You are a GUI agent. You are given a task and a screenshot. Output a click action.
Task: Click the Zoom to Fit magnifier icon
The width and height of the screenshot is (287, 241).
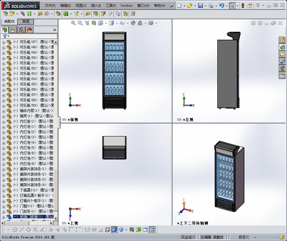(x=74, y=23)
